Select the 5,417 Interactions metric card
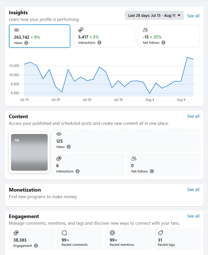This screenshot has height=255, width=208. (x=104, y=36)
